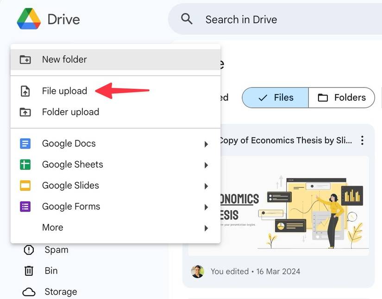Toggle the Files filter view
The height and width of the screenshot is (299, 382).
[x=276, y=98]
